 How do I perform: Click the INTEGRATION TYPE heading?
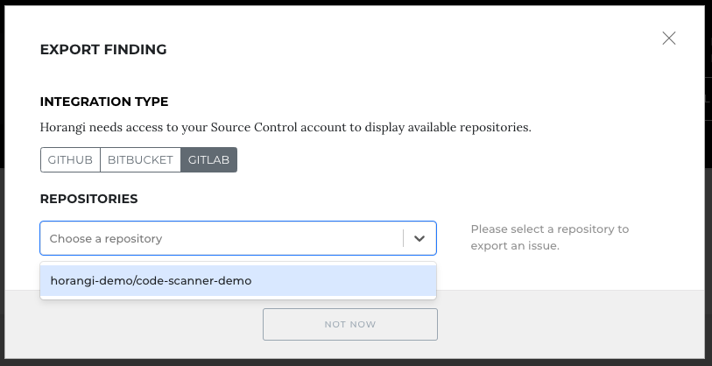coord(104,102)
